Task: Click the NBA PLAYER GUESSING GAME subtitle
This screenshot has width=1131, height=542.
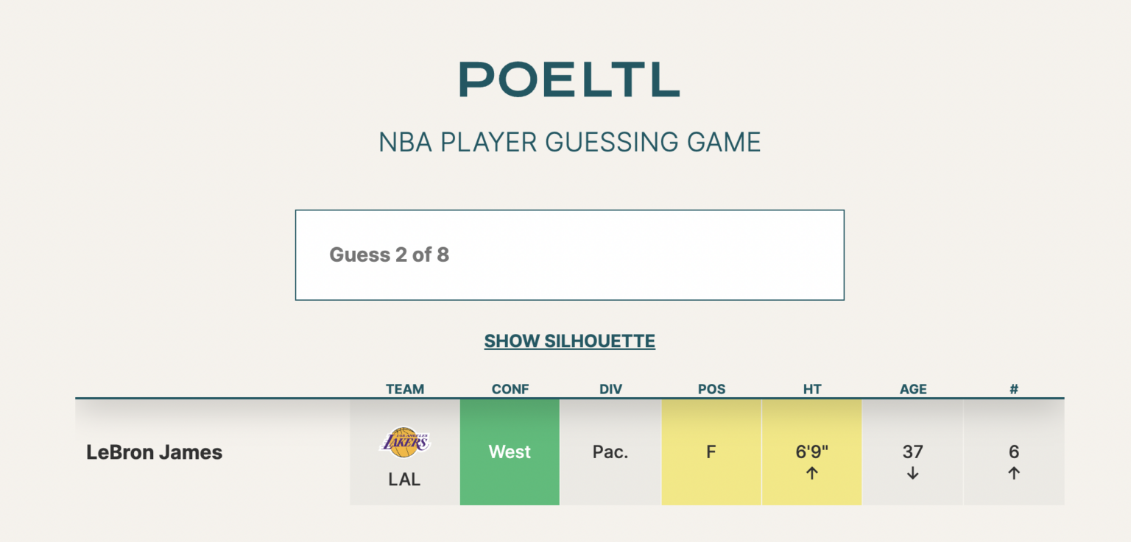Action: click(x=568, y=142)
